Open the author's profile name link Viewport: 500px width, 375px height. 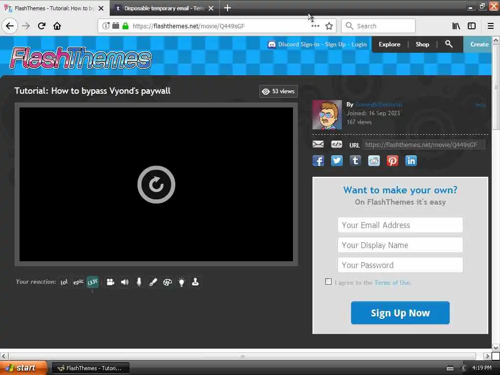point(378,104)
